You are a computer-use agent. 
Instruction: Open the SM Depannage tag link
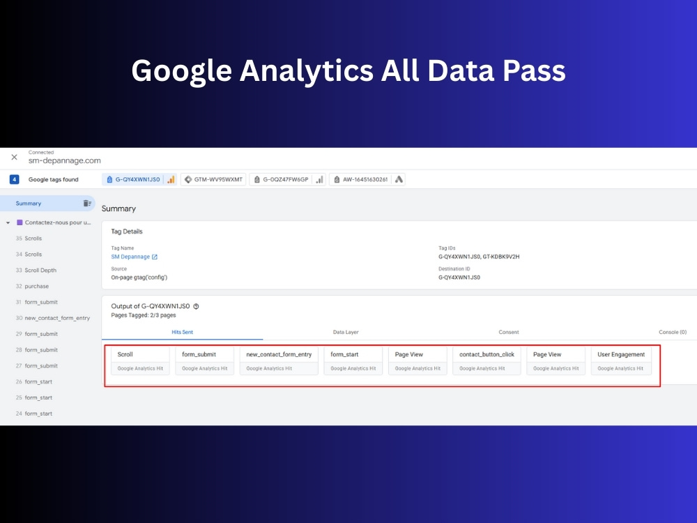tap(130, 257)
